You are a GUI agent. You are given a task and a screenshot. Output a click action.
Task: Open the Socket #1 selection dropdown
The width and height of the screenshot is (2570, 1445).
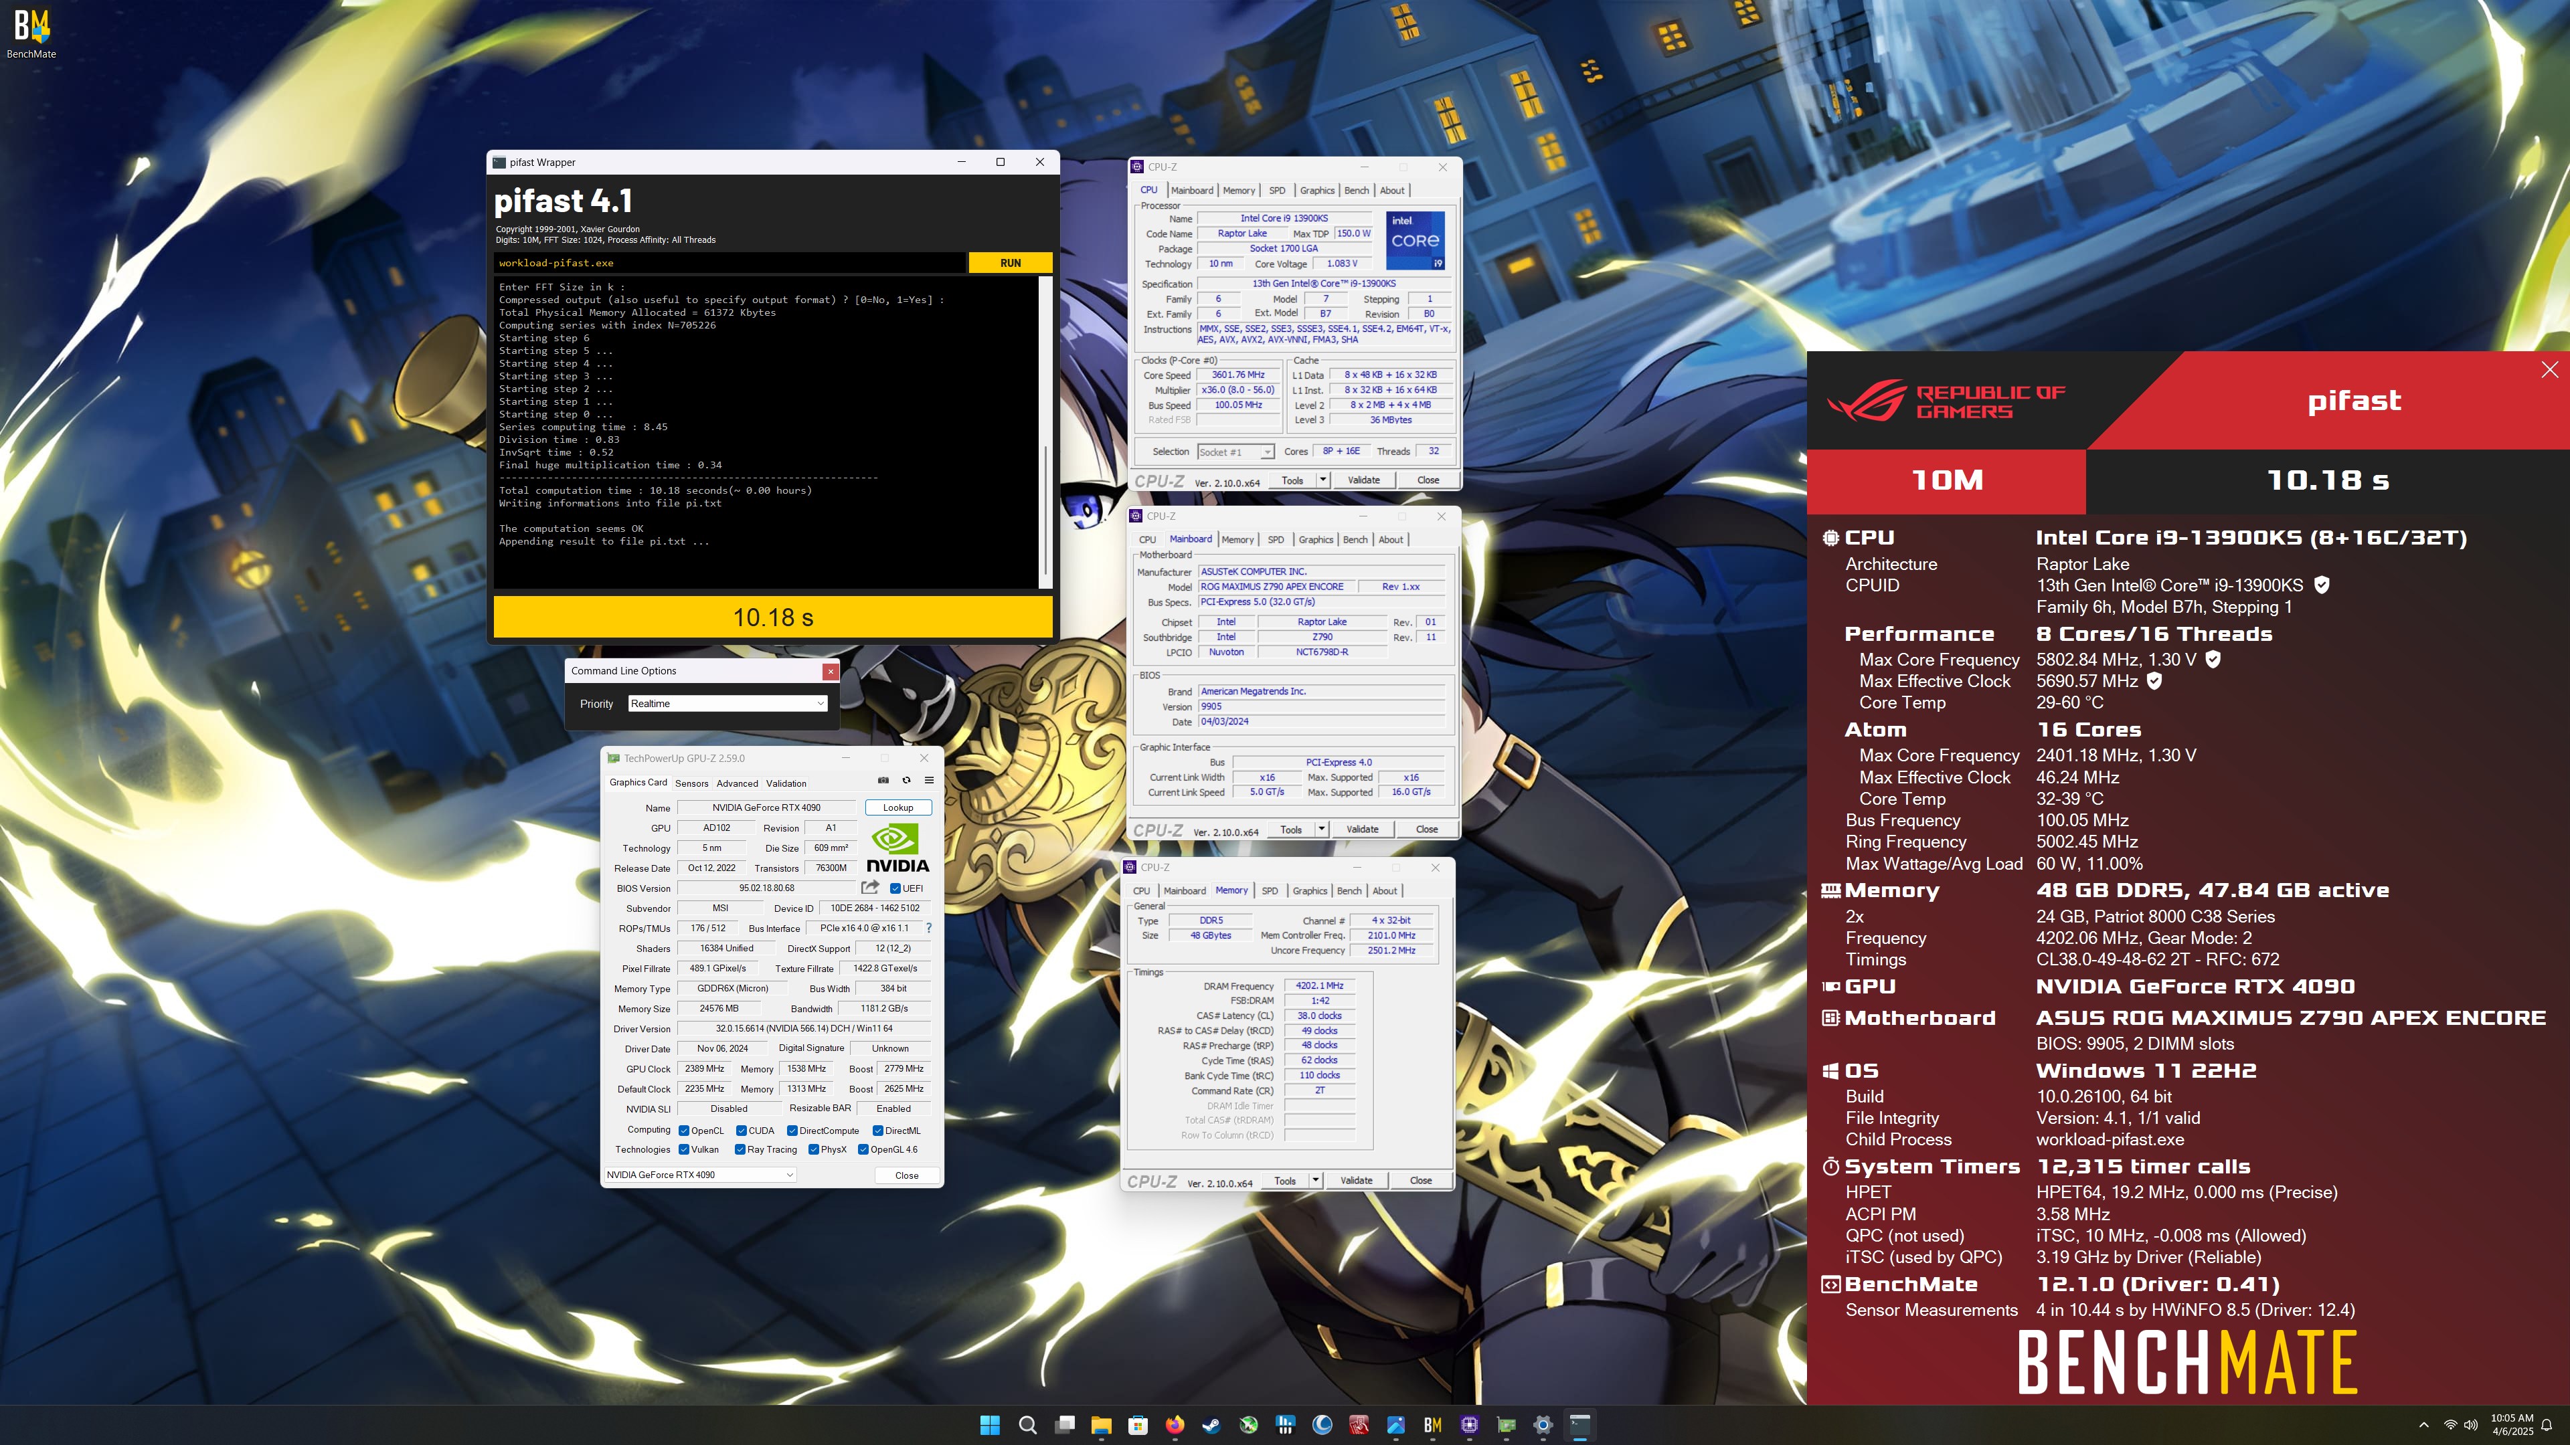pos(1235,452)
